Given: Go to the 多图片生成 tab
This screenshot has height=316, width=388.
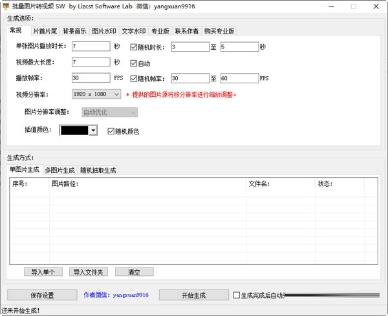Looking at the screenshot, I should [x=59, y=171].
